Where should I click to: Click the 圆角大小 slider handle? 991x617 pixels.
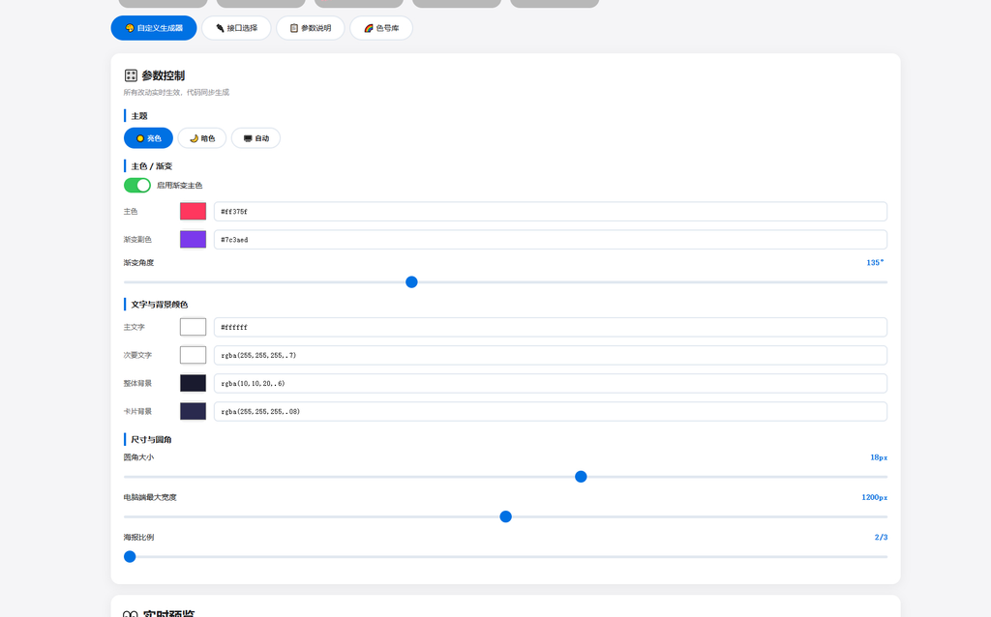[581, 477]
